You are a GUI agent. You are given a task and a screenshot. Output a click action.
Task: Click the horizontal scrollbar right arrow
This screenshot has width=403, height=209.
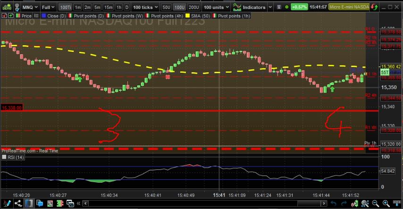point(324,204)
